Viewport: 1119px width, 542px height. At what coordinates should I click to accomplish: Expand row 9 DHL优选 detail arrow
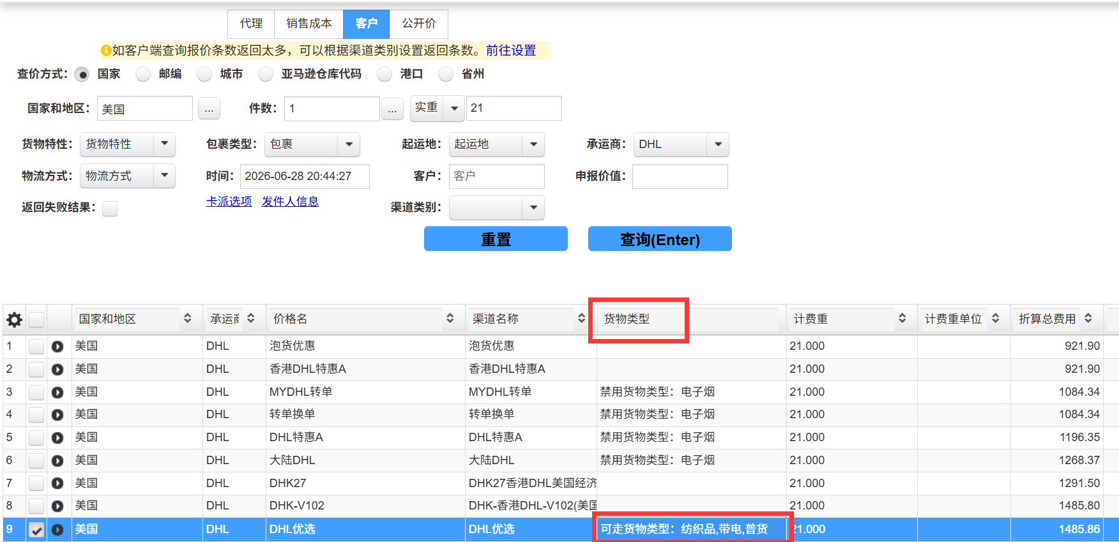tap(57, 529)
